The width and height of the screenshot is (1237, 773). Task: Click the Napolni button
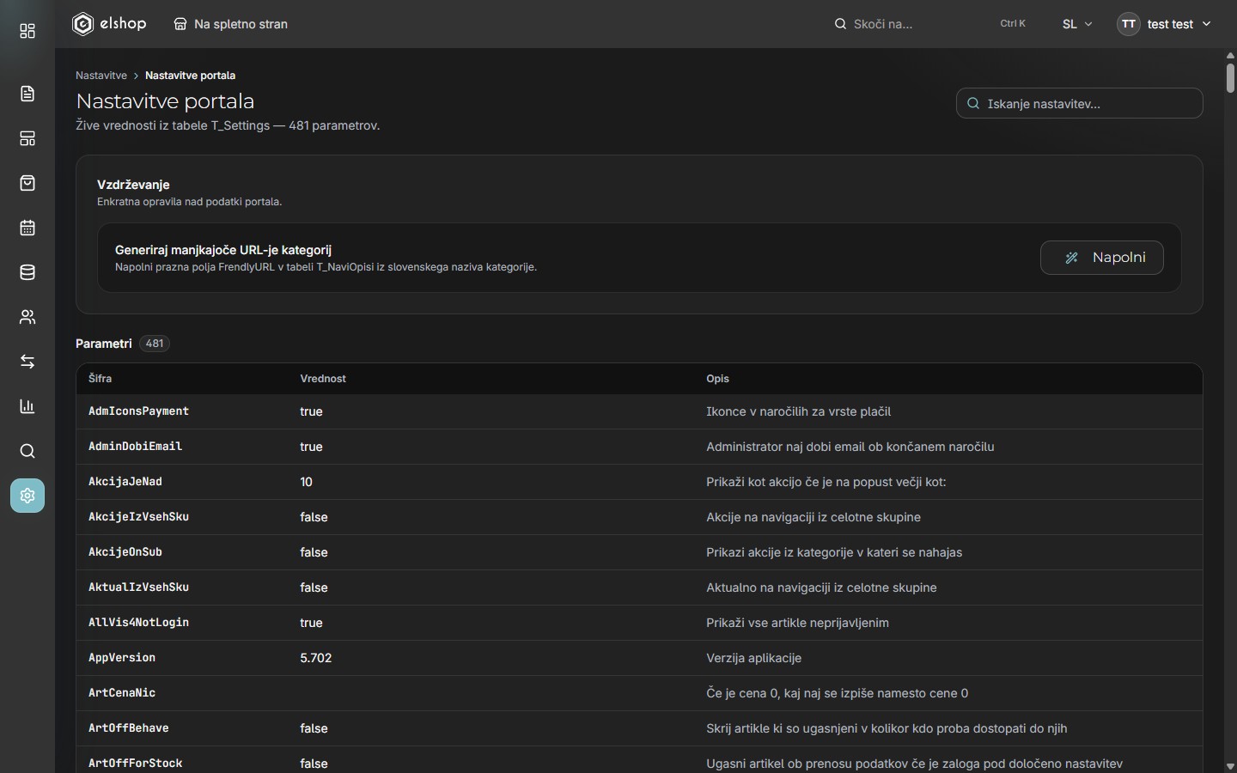tap(1102, 258)
